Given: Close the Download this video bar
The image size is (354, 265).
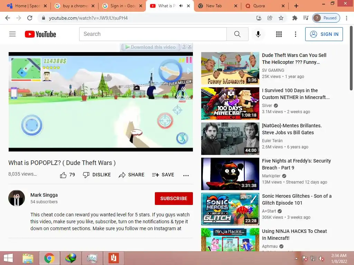Looking at the screenshot, I should [190, 47].
